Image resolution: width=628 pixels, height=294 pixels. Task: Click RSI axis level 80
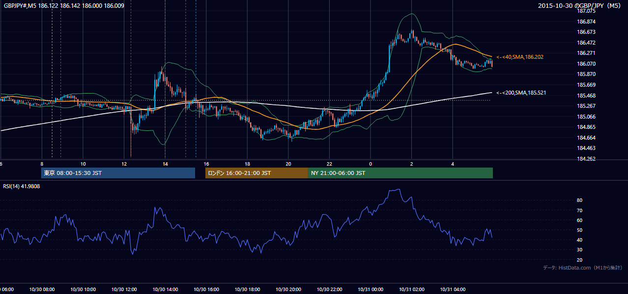tap(580, 200)
